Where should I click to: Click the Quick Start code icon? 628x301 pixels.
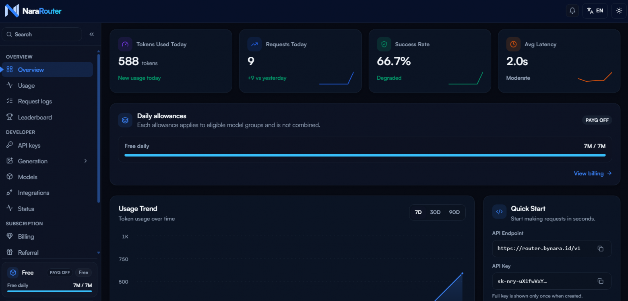coord(499,212)
